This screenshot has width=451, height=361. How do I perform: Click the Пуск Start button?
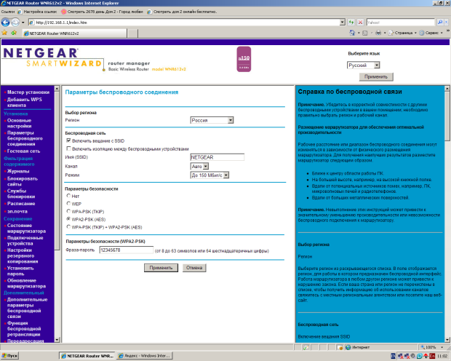pyautogui.click(x=9, y=356)
